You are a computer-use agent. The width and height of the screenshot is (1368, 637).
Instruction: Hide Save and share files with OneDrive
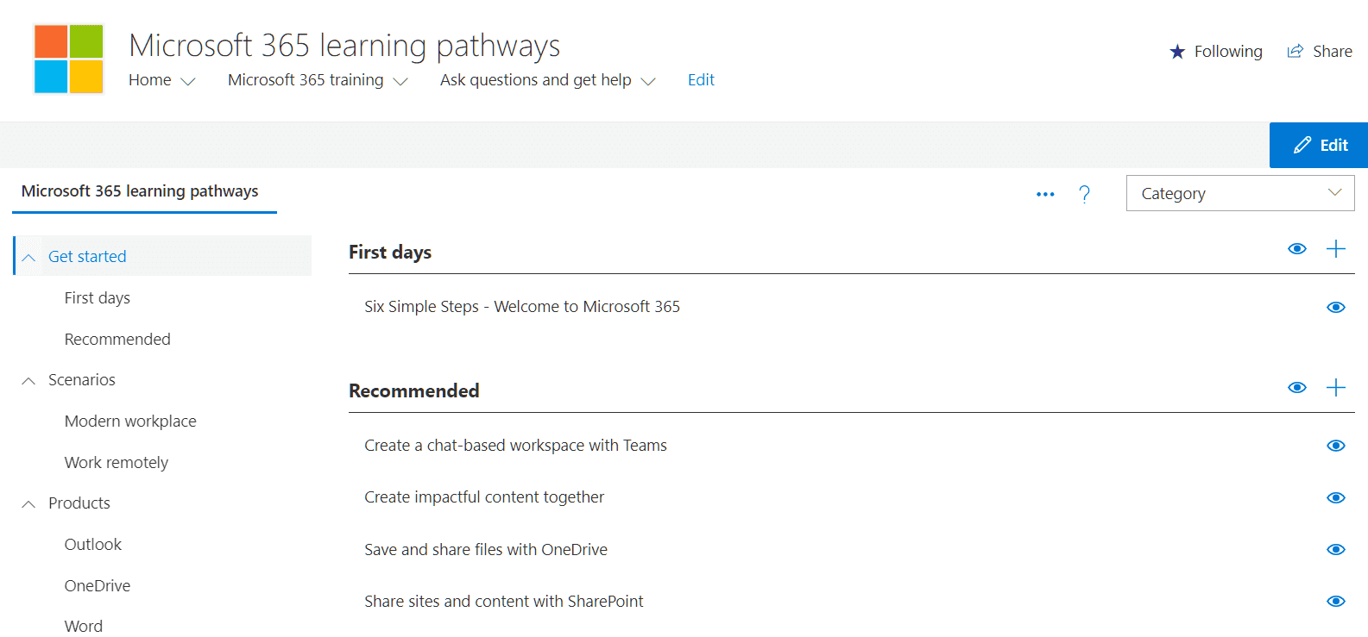click(1336, 550)
